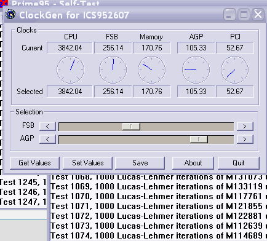
Task: Click the Memory clock dial gauge
Action: pyautogui.click(x=152, y=70)
